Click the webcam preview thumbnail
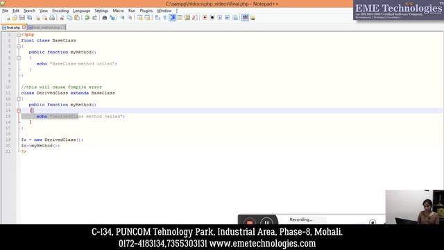444x250 pixels. tap(415, 207)
